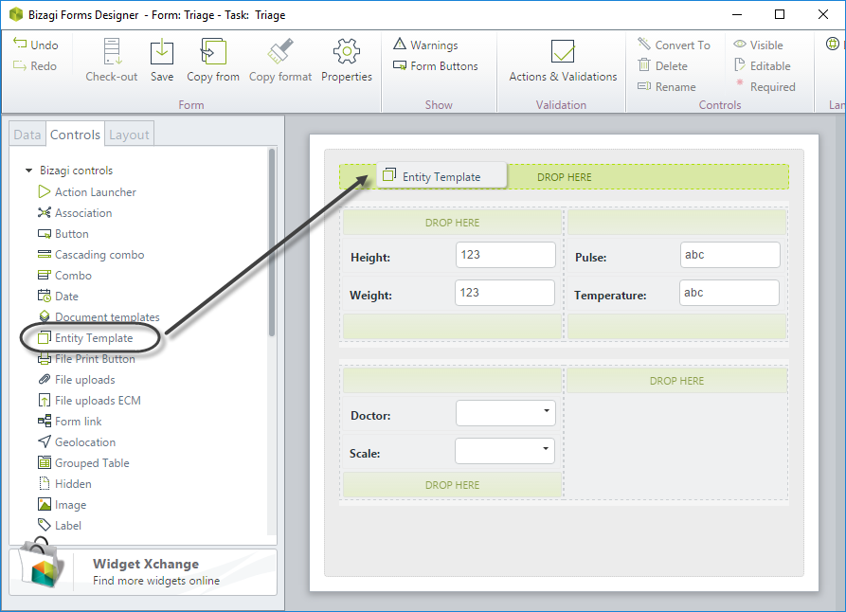The image size is (846, 612).
Task: Select Entity Template in the controls list
Action: click(86, 338)
